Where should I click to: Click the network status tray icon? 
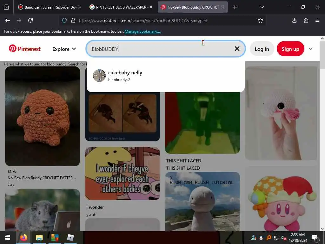pyautogui.click(x=276, y=238)
